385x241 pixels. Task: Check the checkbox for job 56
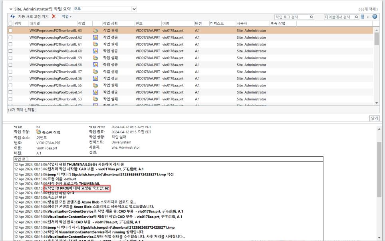[x=10, y=78]
